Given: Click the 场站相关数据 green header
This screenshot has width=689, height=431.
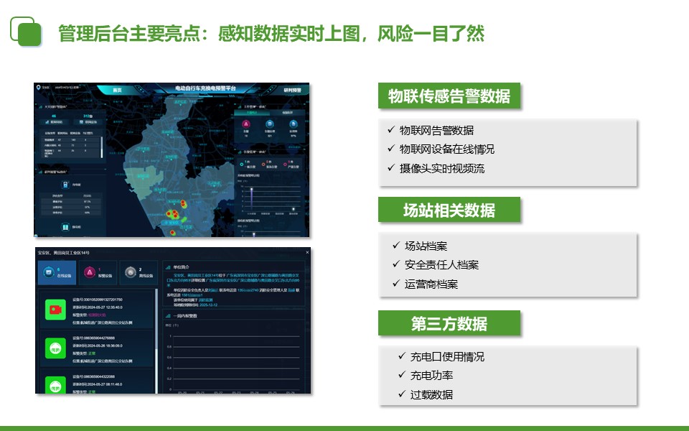Looking at the screenshot, I should tap(449, 210).
